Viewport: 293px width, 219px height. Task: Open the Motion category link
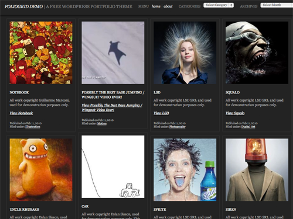pyautogui.click(x=102, y=124)
